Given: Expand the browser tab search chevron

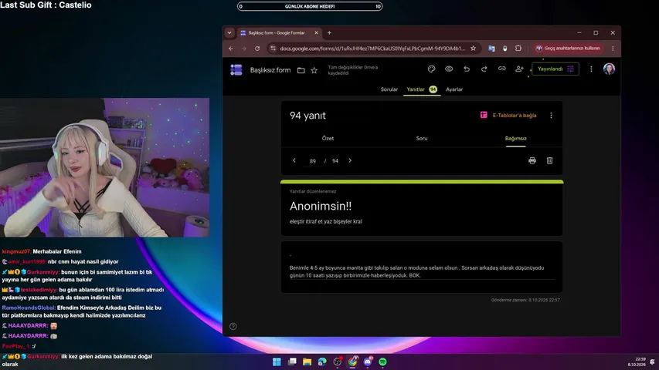Looking at the screenshot, I should [229, 32].
